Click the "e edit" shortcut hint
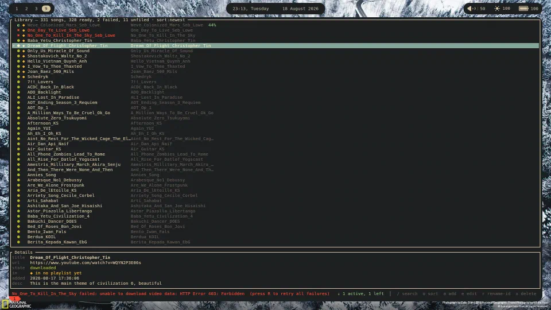This screenshot has height=310, width=551. [x=469, y=294]
